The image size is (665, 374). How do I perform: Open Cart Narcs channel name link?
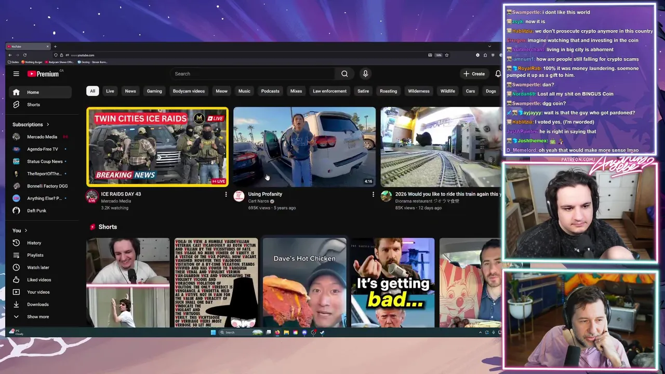tap(259, 201)
